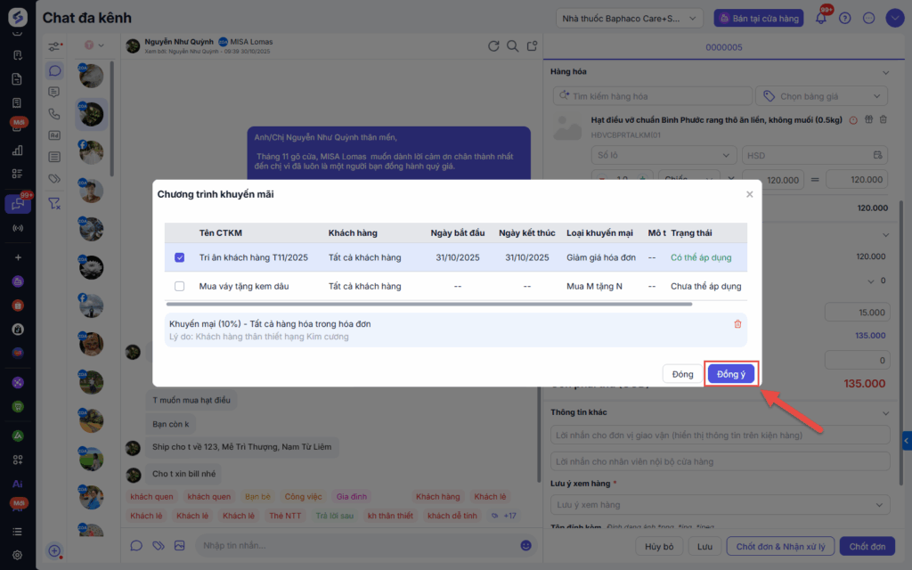Screen dimensions: 912x570
Task: Open the user account menu in the top right
Action: point(894,18)
